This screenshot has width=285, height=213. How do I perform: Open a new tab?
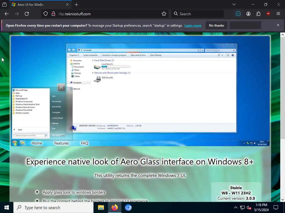(x=76, y=5)
